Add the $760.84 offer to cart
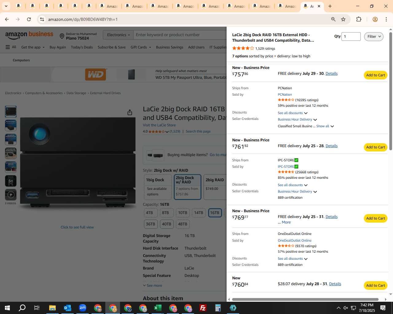Viewport: 393px width, 314px height. [375, 285]
